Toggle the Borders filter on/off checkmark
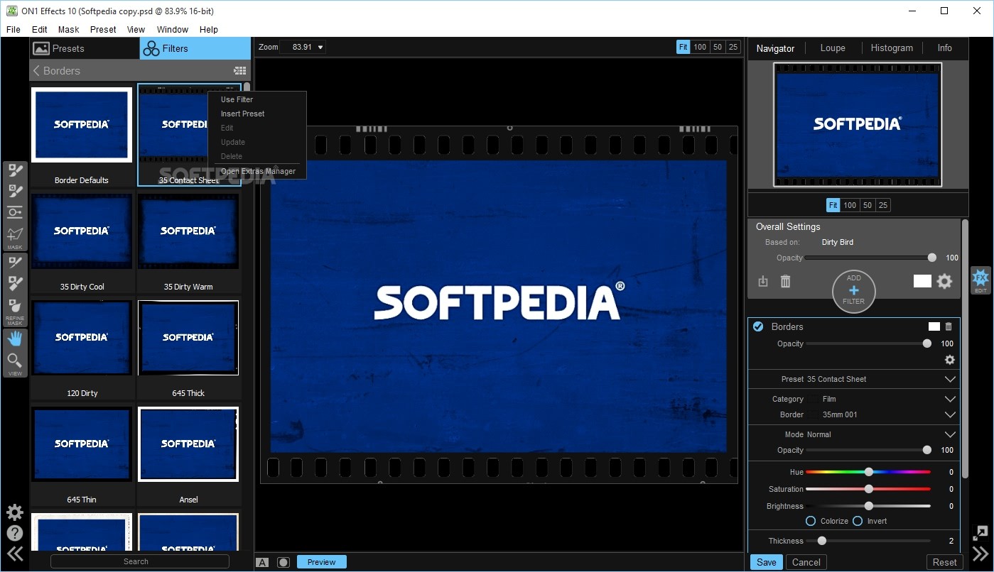This screenshot has width=994, height=572. (x=758, y=326)
